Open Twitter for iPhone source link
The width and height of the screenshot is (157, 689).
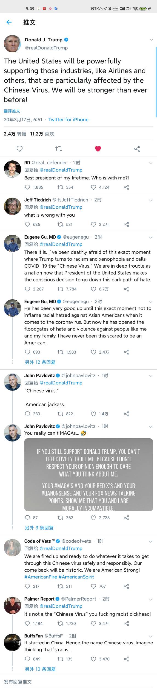68,120
